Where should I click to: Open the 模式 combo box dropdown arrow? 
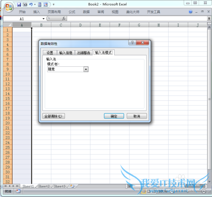click(x=86, y=69)
